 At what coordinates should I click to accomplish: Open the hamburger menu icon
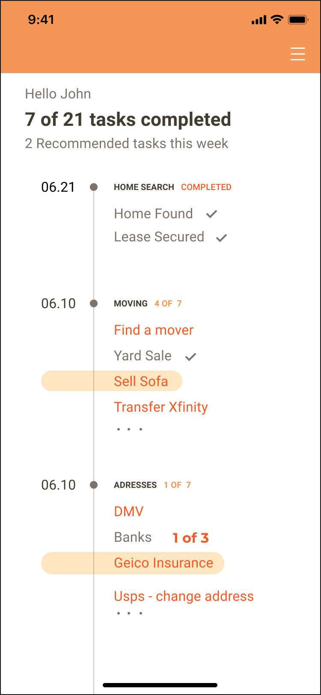point(298,54)
